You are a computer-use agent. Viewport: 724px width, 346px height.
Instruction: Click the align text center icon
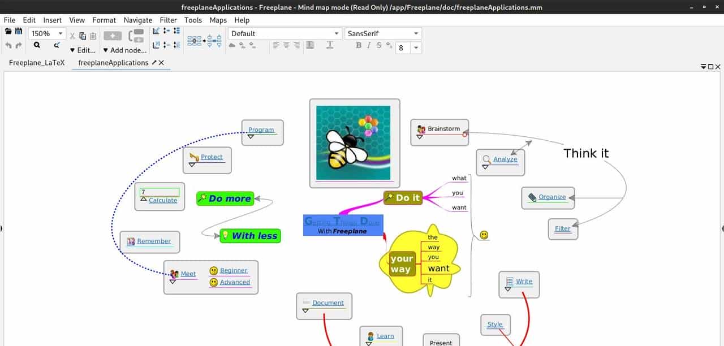point(286,45)
